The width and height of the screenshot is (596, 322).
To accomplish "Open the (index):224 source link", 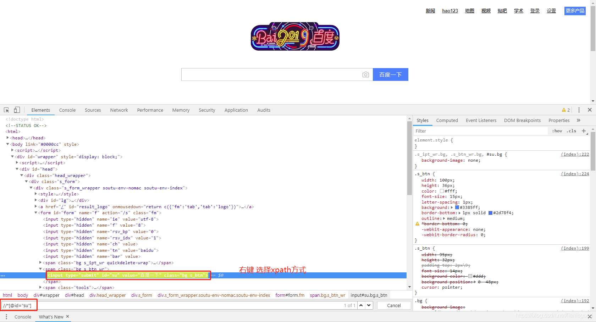I will point(575,174).
